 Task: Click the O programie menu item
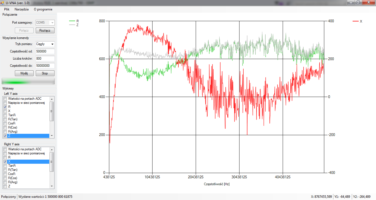[x=43, y=9]
